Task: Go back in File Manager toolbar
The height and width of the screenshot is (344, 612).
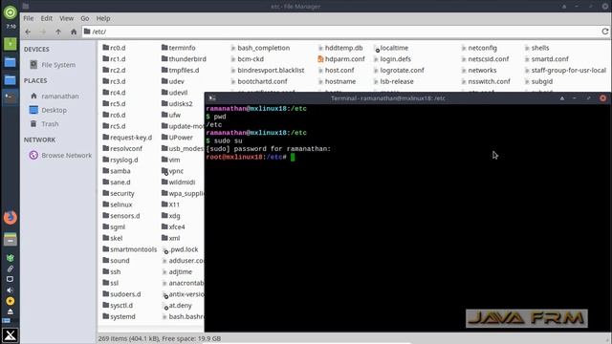Action: (x=28, y=32)
